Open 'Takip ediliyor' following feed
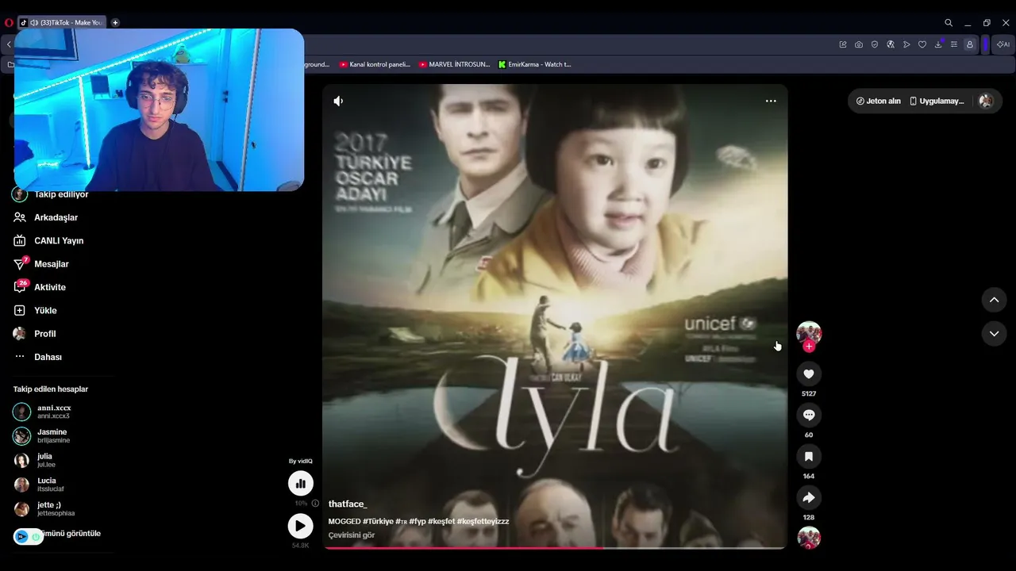This screenshot has height=571, width=1016. [51, 194]
